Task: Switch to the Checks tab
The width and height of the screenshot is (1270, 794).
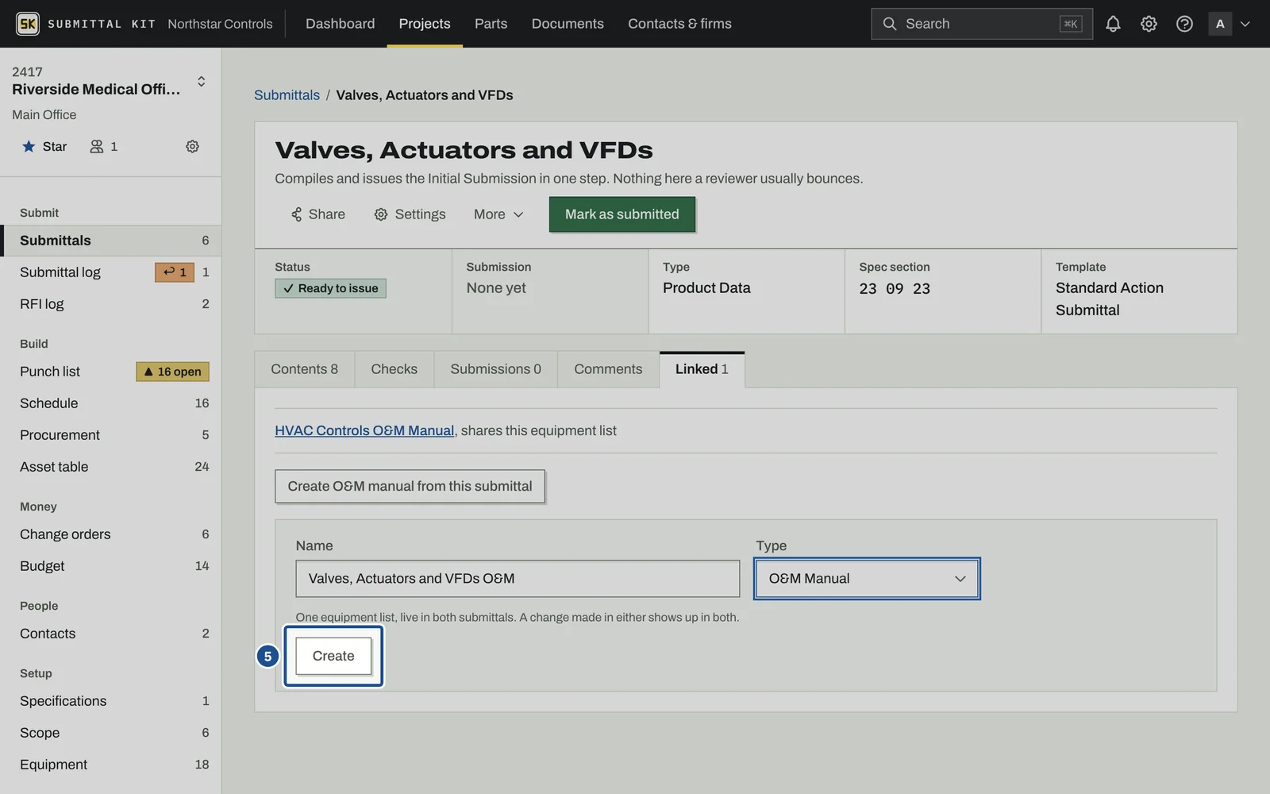Action: click(x=394, y=369)
